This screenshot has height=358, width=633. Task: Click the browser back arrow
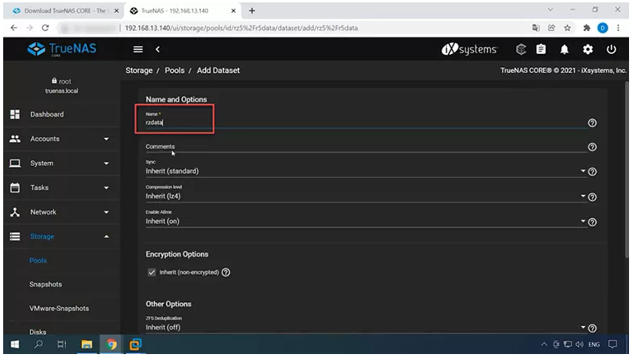14,28
